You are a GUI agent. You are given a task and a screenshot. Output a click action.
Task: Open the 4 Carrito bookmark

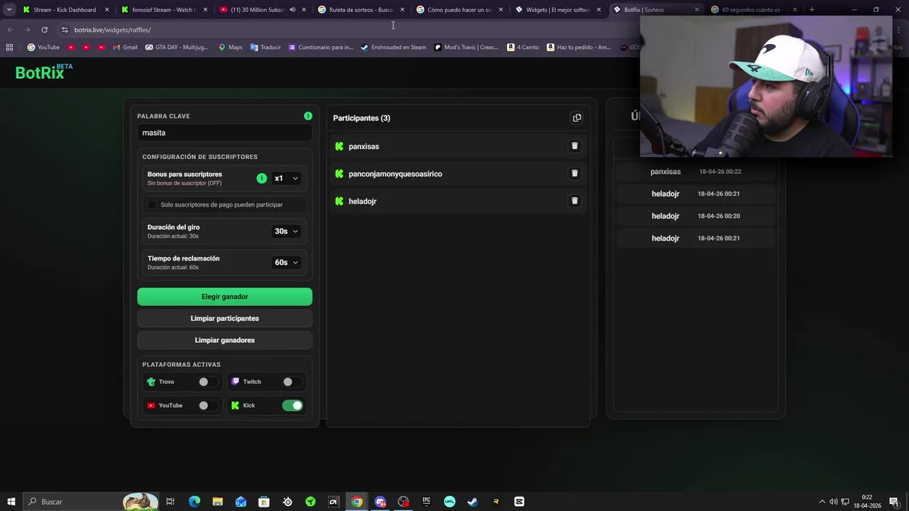(523, 48)
